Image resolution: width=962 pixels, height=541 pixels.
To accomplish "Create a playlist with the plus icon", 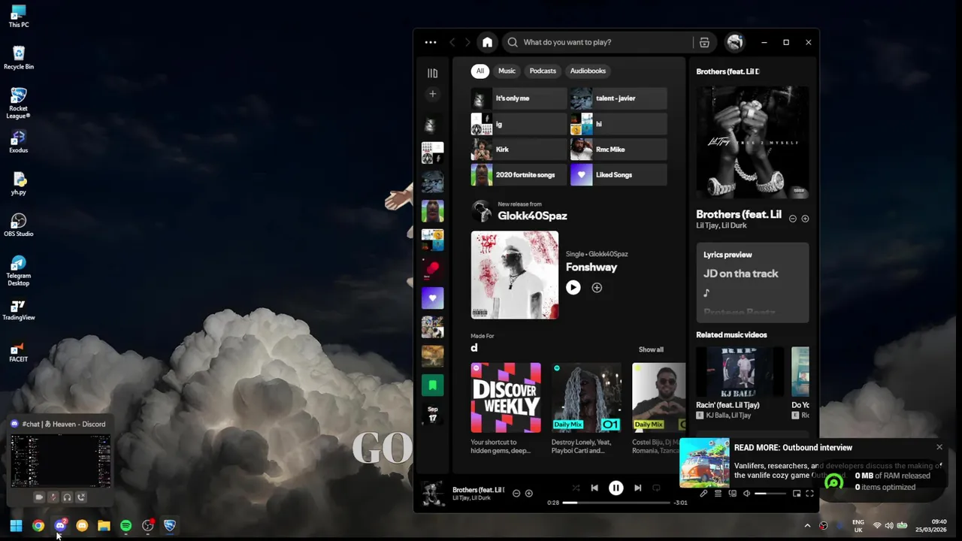I will (432, 94).
